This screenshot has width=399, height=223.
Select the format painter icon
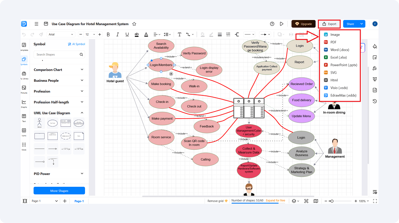coord(41,34)
